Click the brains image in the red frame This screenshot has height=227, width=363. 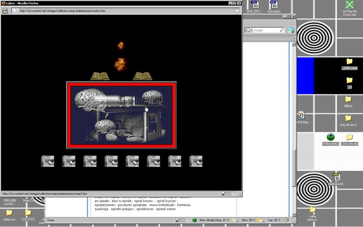coord(121,115)
